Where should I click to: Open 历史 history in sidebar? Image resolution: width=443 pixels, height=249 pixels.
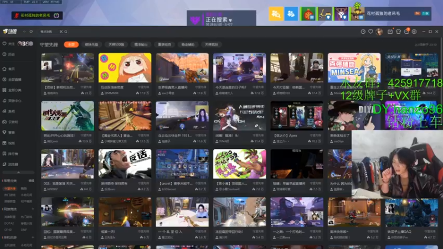pos(9,54)
